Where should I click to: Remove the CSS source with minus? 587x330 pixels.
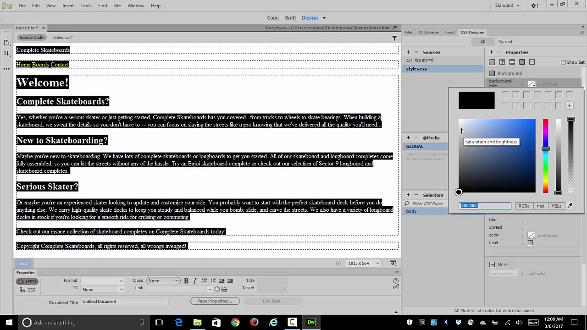click(x=416, y=52)
